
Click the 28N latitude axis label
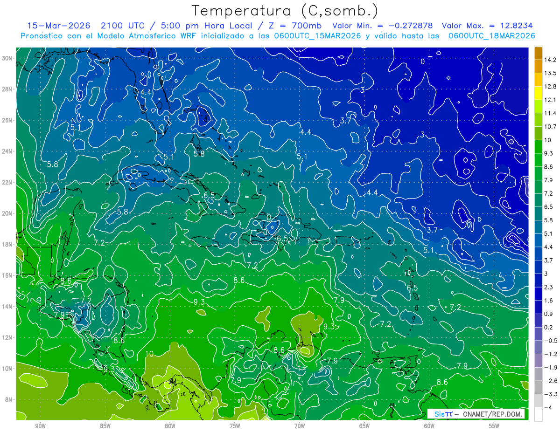(x=7, y=89)
